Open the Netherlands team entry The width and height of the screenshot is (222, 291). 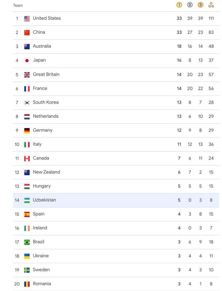click(x=46, y=116)
